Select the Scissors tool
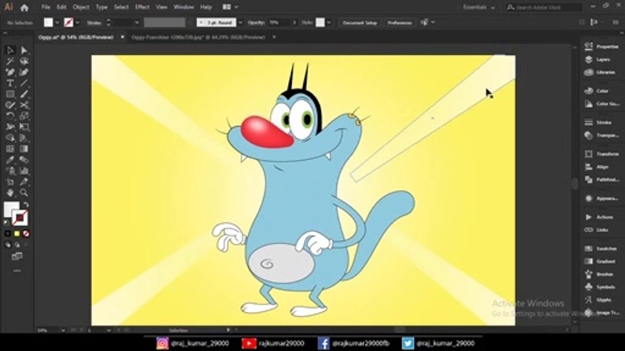This screenshot has width=625, height=351. pos(24,105)
